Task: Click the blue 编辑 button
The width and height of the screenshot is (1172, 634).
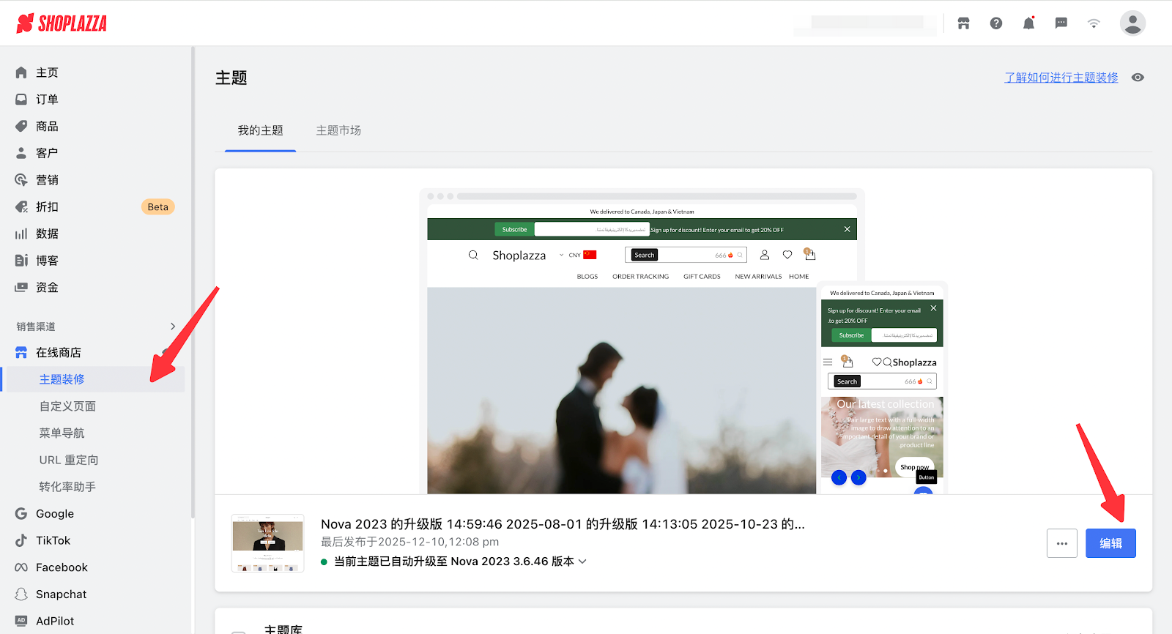Action: click(x=1110, y=543)
